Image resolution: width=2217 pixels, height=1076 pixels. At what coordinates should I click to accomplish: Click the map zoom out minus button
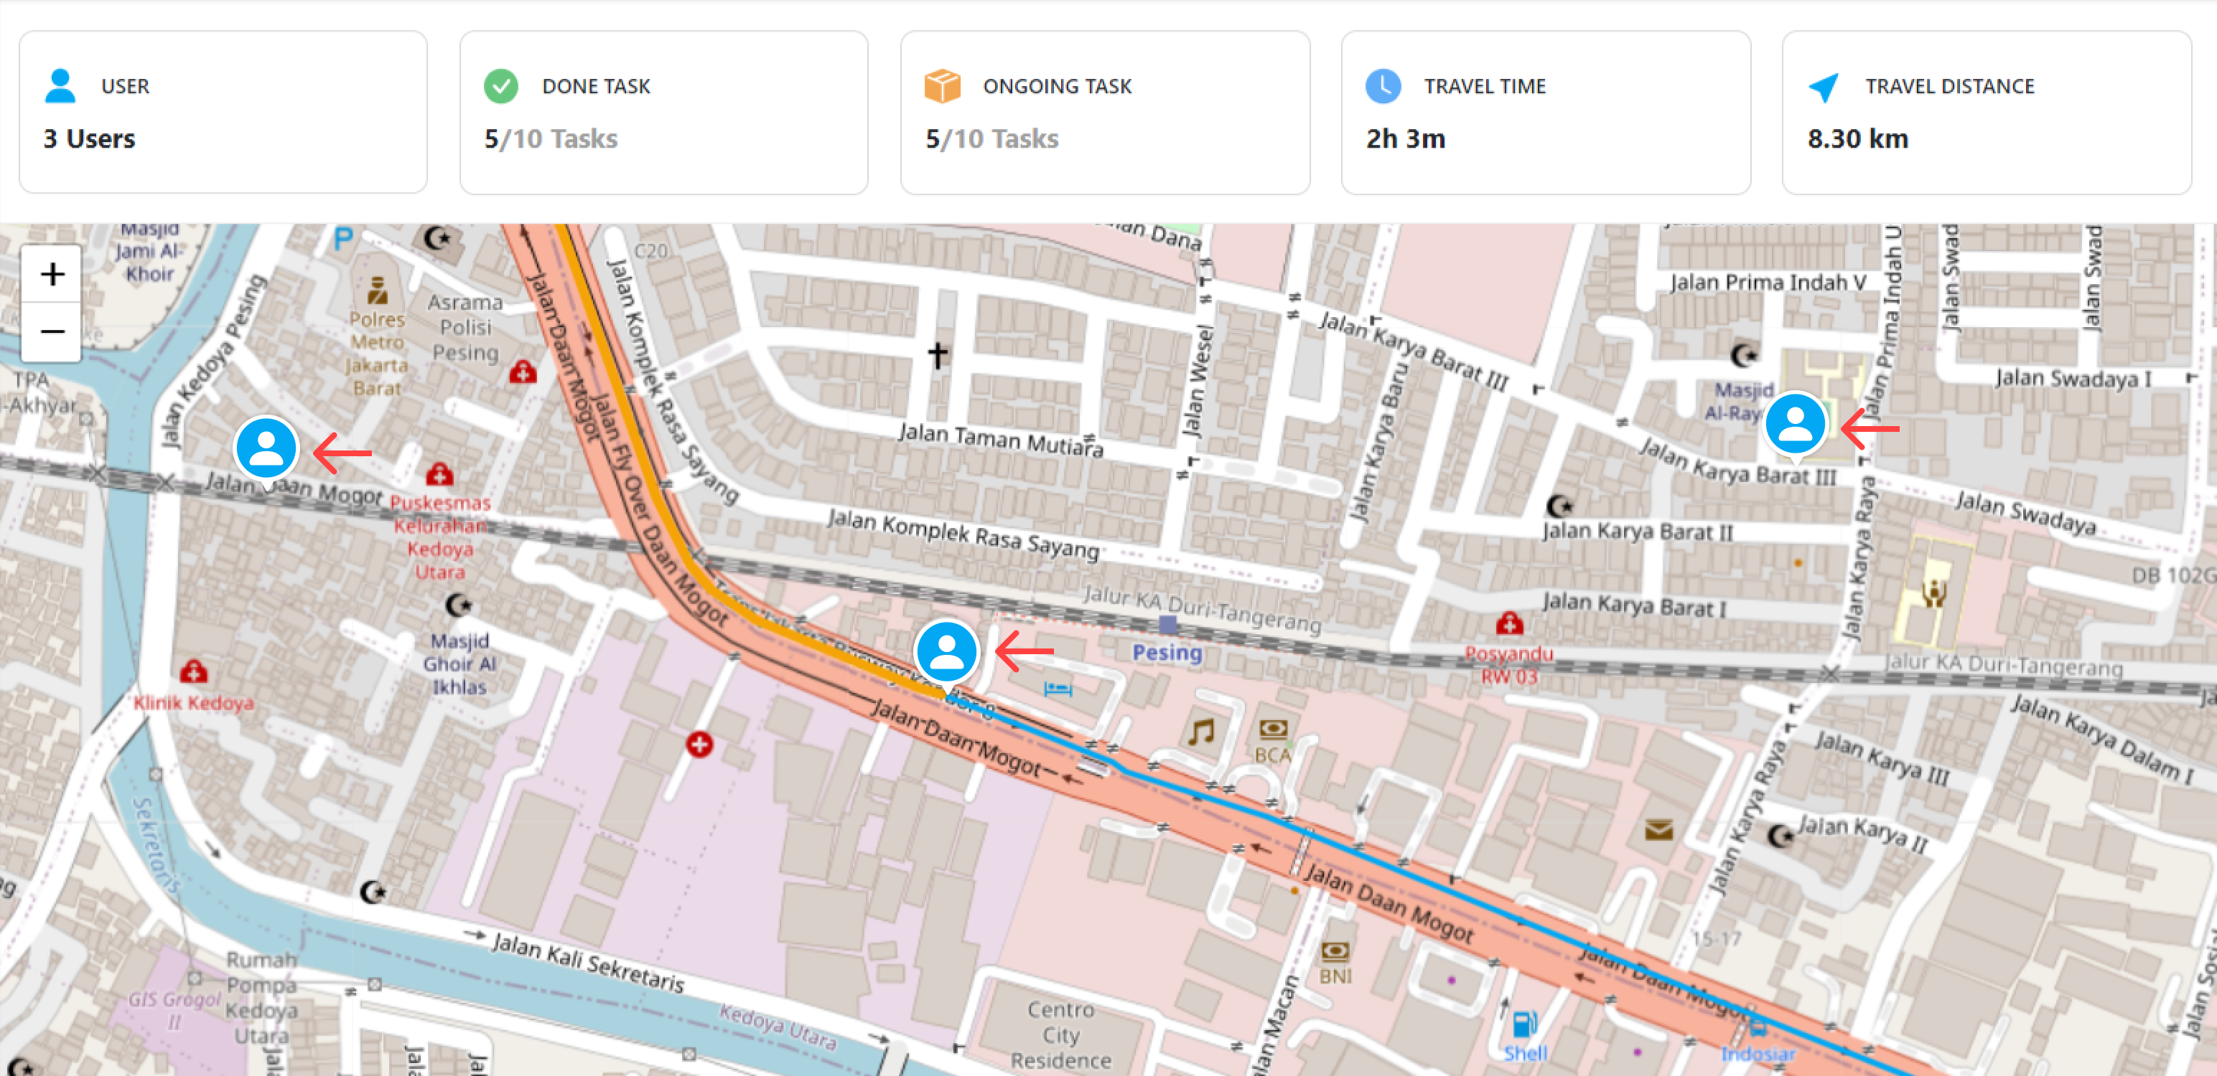tap(52, 331)
